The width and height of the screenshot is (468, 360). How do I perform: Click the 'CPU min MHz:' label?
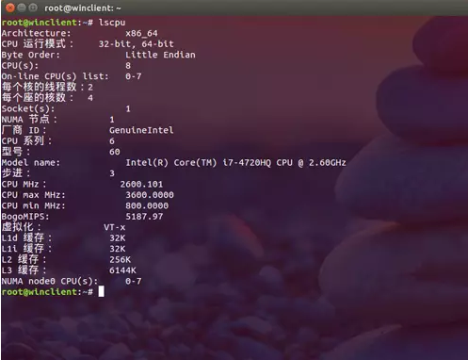coord(33,205)
